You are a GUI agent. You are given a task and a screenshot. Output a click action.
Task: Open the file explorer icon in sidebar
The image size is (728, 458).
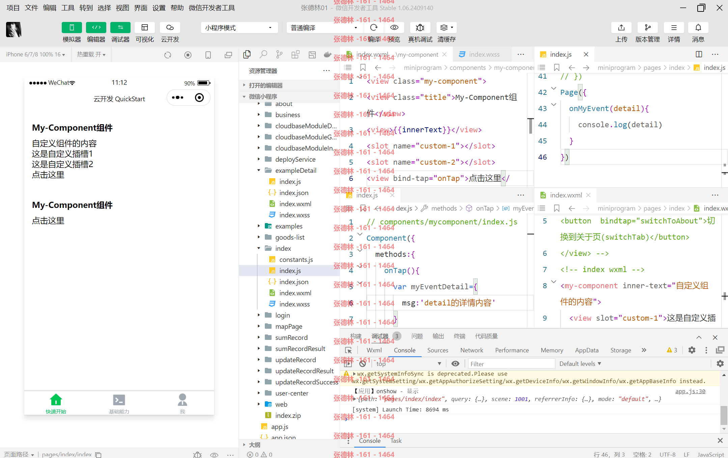click(x=247, y=54)
